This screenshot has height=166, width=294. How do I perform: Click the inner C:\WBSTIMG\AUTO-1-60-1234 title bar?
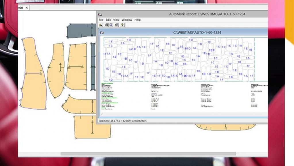coord(197,32)
